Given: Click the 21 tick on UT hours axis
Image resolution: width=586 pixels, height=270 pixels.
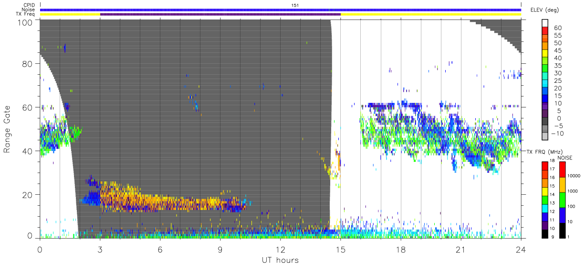Looking at the screenshot, I should point(461,250).
